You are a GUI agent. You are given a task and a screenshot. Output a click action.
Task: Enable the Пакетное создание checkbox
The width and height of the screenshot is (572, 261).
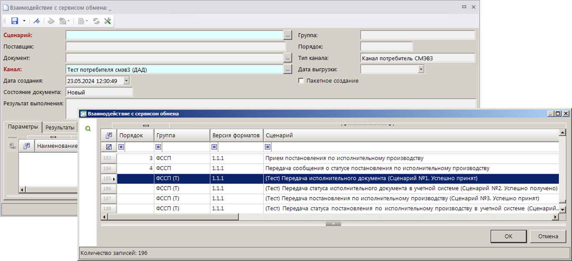pos(301,81)
